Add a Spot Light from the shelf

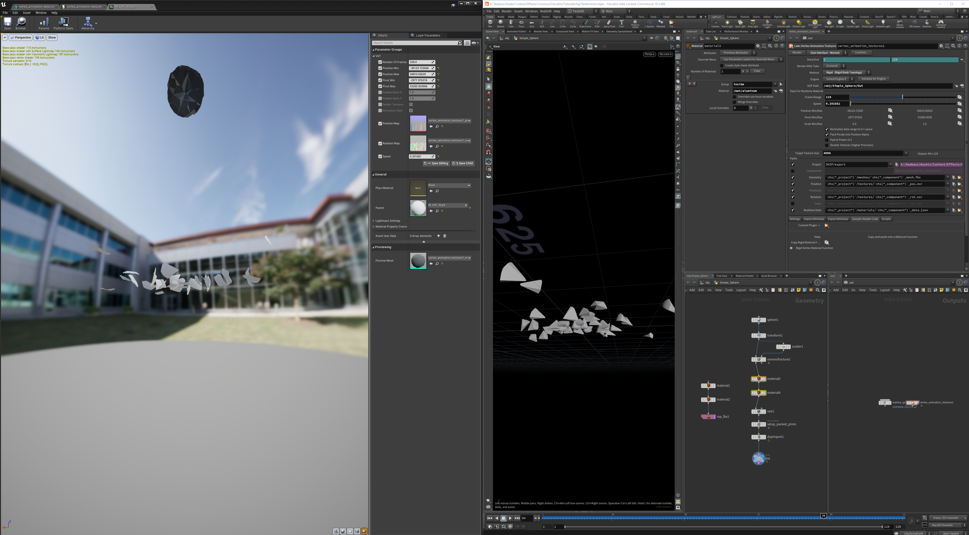740,24
